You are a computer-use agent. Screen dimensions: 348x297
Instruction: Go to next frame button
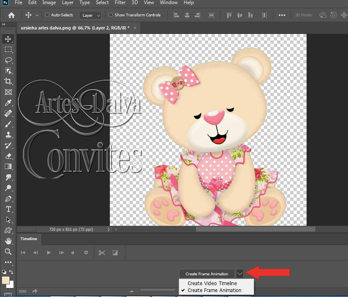point(61,253)
